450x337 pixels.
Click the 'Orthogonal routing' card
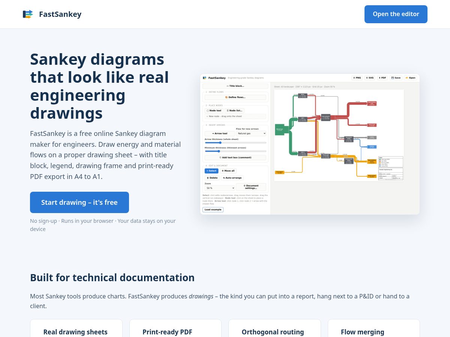[274, 328]
